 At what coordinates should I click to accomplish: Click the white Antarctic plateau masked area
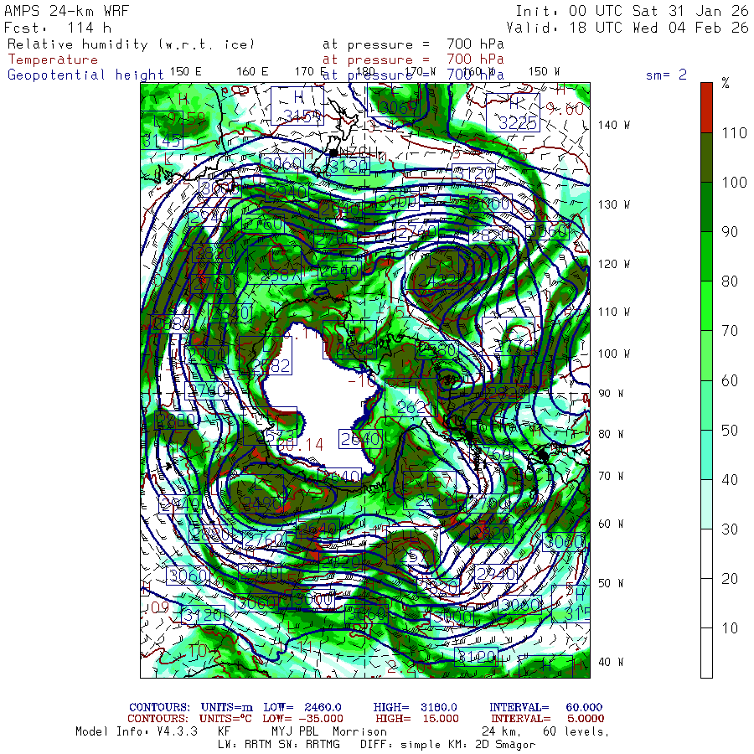(318, 399)
